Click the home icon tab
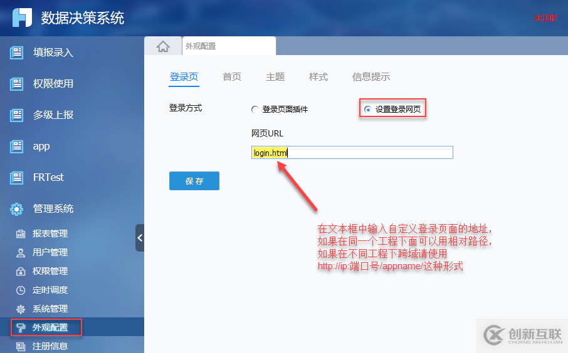The image size is (568, 353). click(x=163, y=46)
